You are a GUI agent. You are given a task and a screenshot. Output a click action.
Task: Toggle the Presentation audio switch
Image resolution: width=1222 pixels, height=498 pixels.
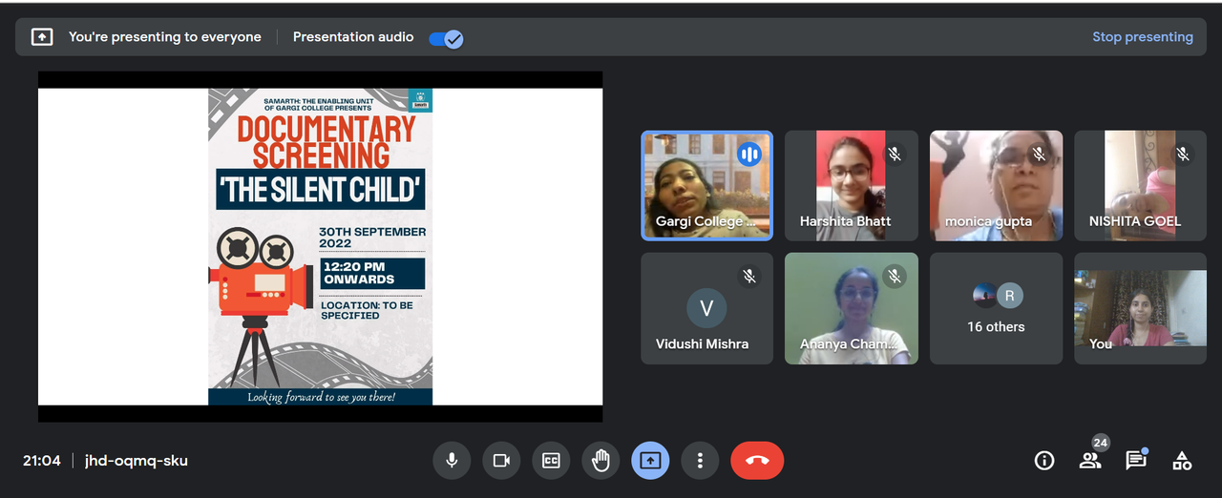pos(446,38)
